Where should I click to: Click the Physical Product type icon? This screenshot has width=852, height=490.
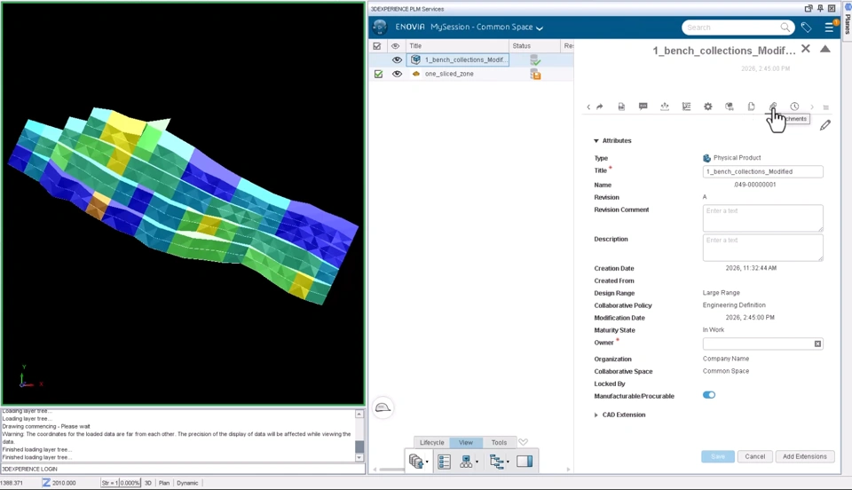(706, 158)
